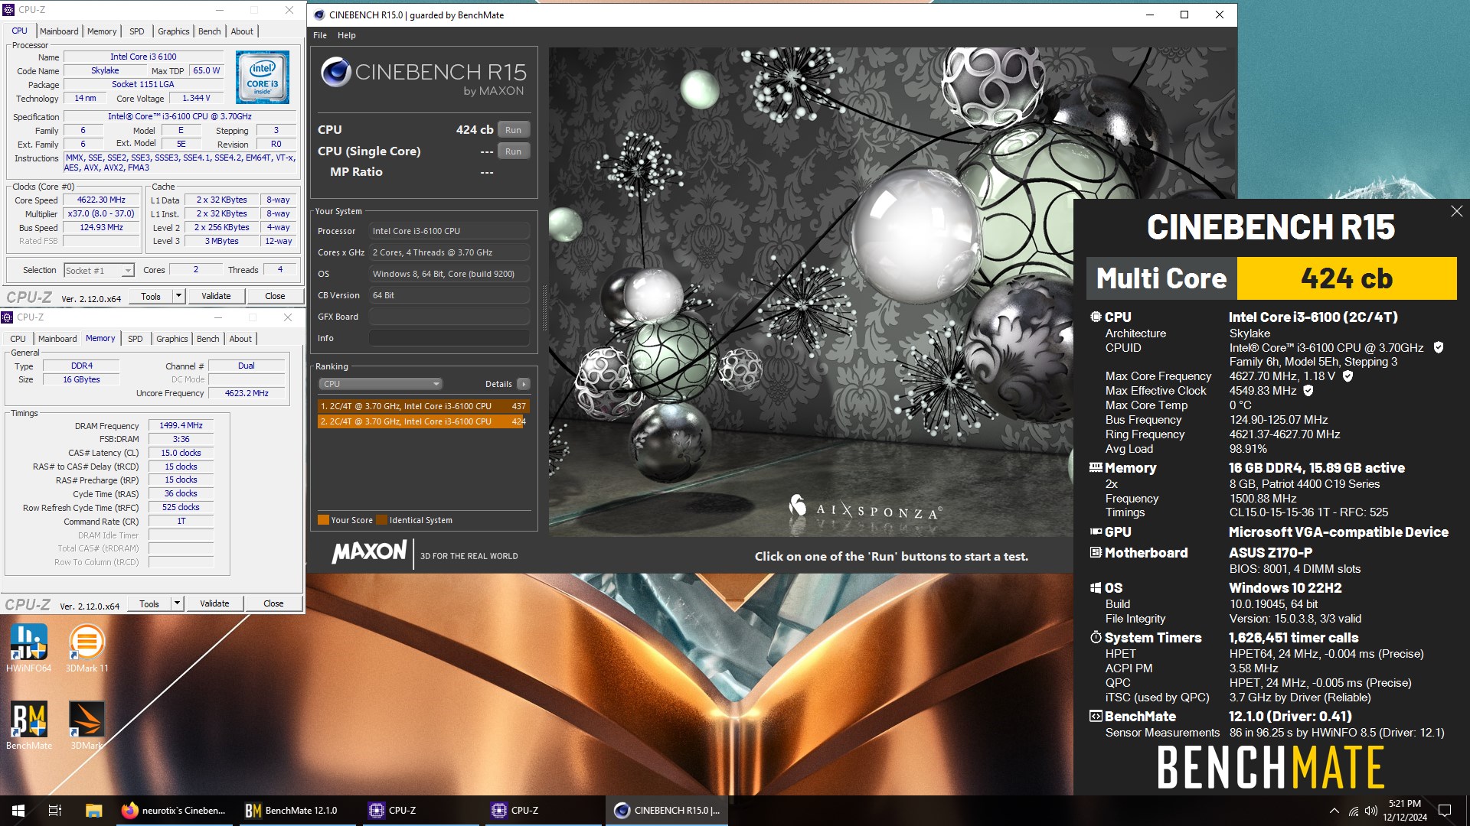Click the MAXON logo in Cinebench footer

370,552
